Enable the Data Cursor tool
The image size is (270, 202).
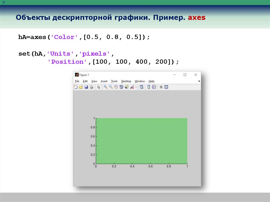point(127,87)
